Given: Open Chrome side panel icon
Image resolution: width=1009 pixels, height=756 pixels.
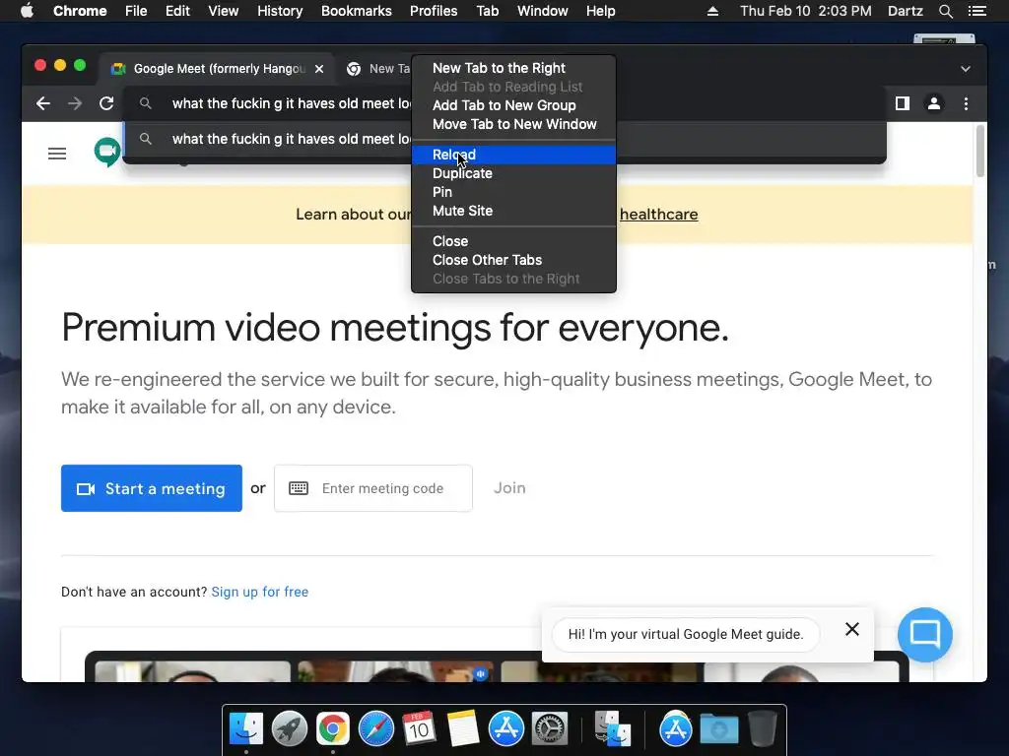Looking at the screenshot, I should [x=903, y=103].
